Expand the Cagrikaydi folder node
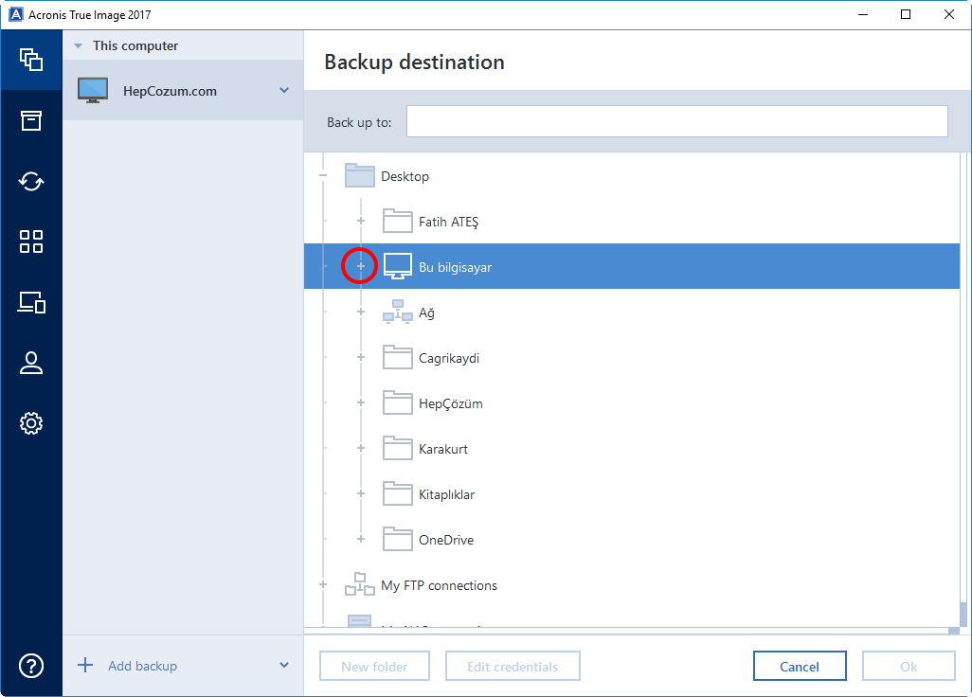 click(x=361, y=357)
